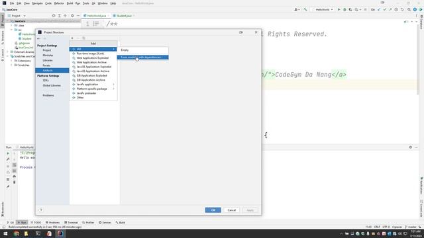Viewport: 424px width, 238px height.
Task: Click the Windows Start button
Action: click(x=5, y=233)
